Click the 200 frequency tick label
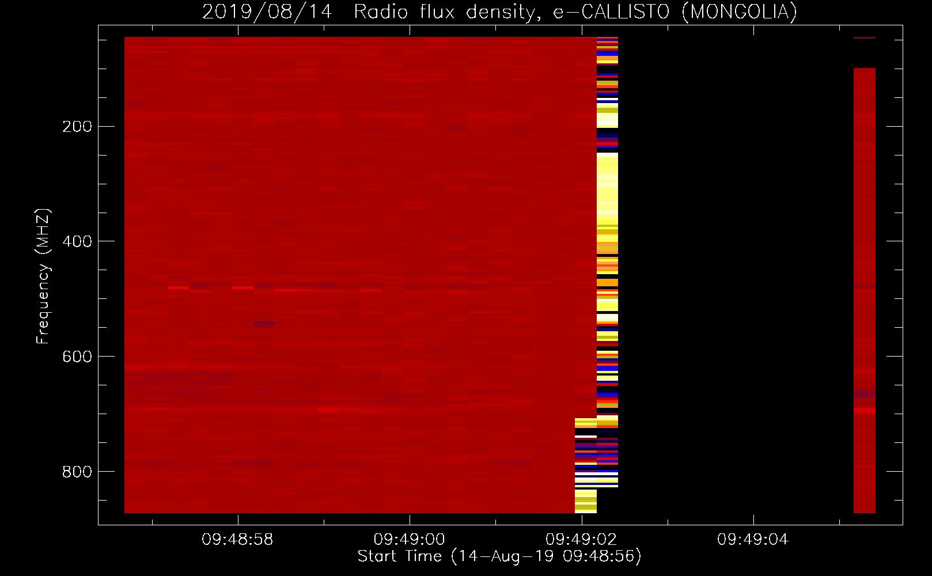Screen dimensions: 932x576 point(77,127)
